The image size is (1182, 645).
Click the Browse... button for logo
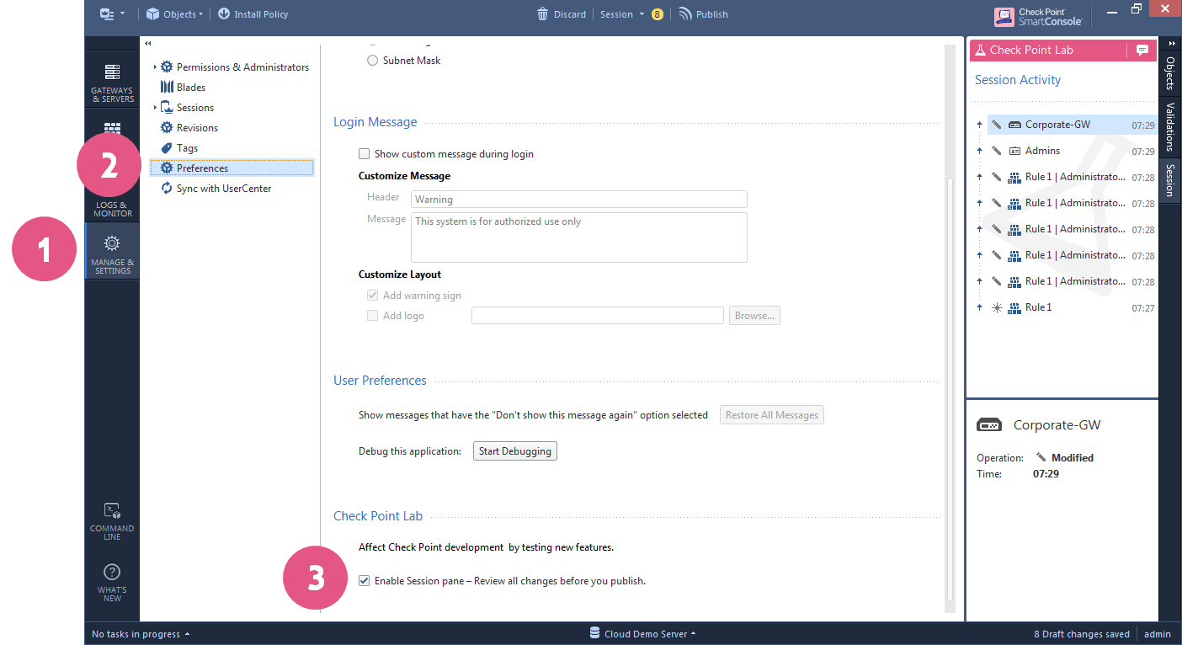pos(755,316)
